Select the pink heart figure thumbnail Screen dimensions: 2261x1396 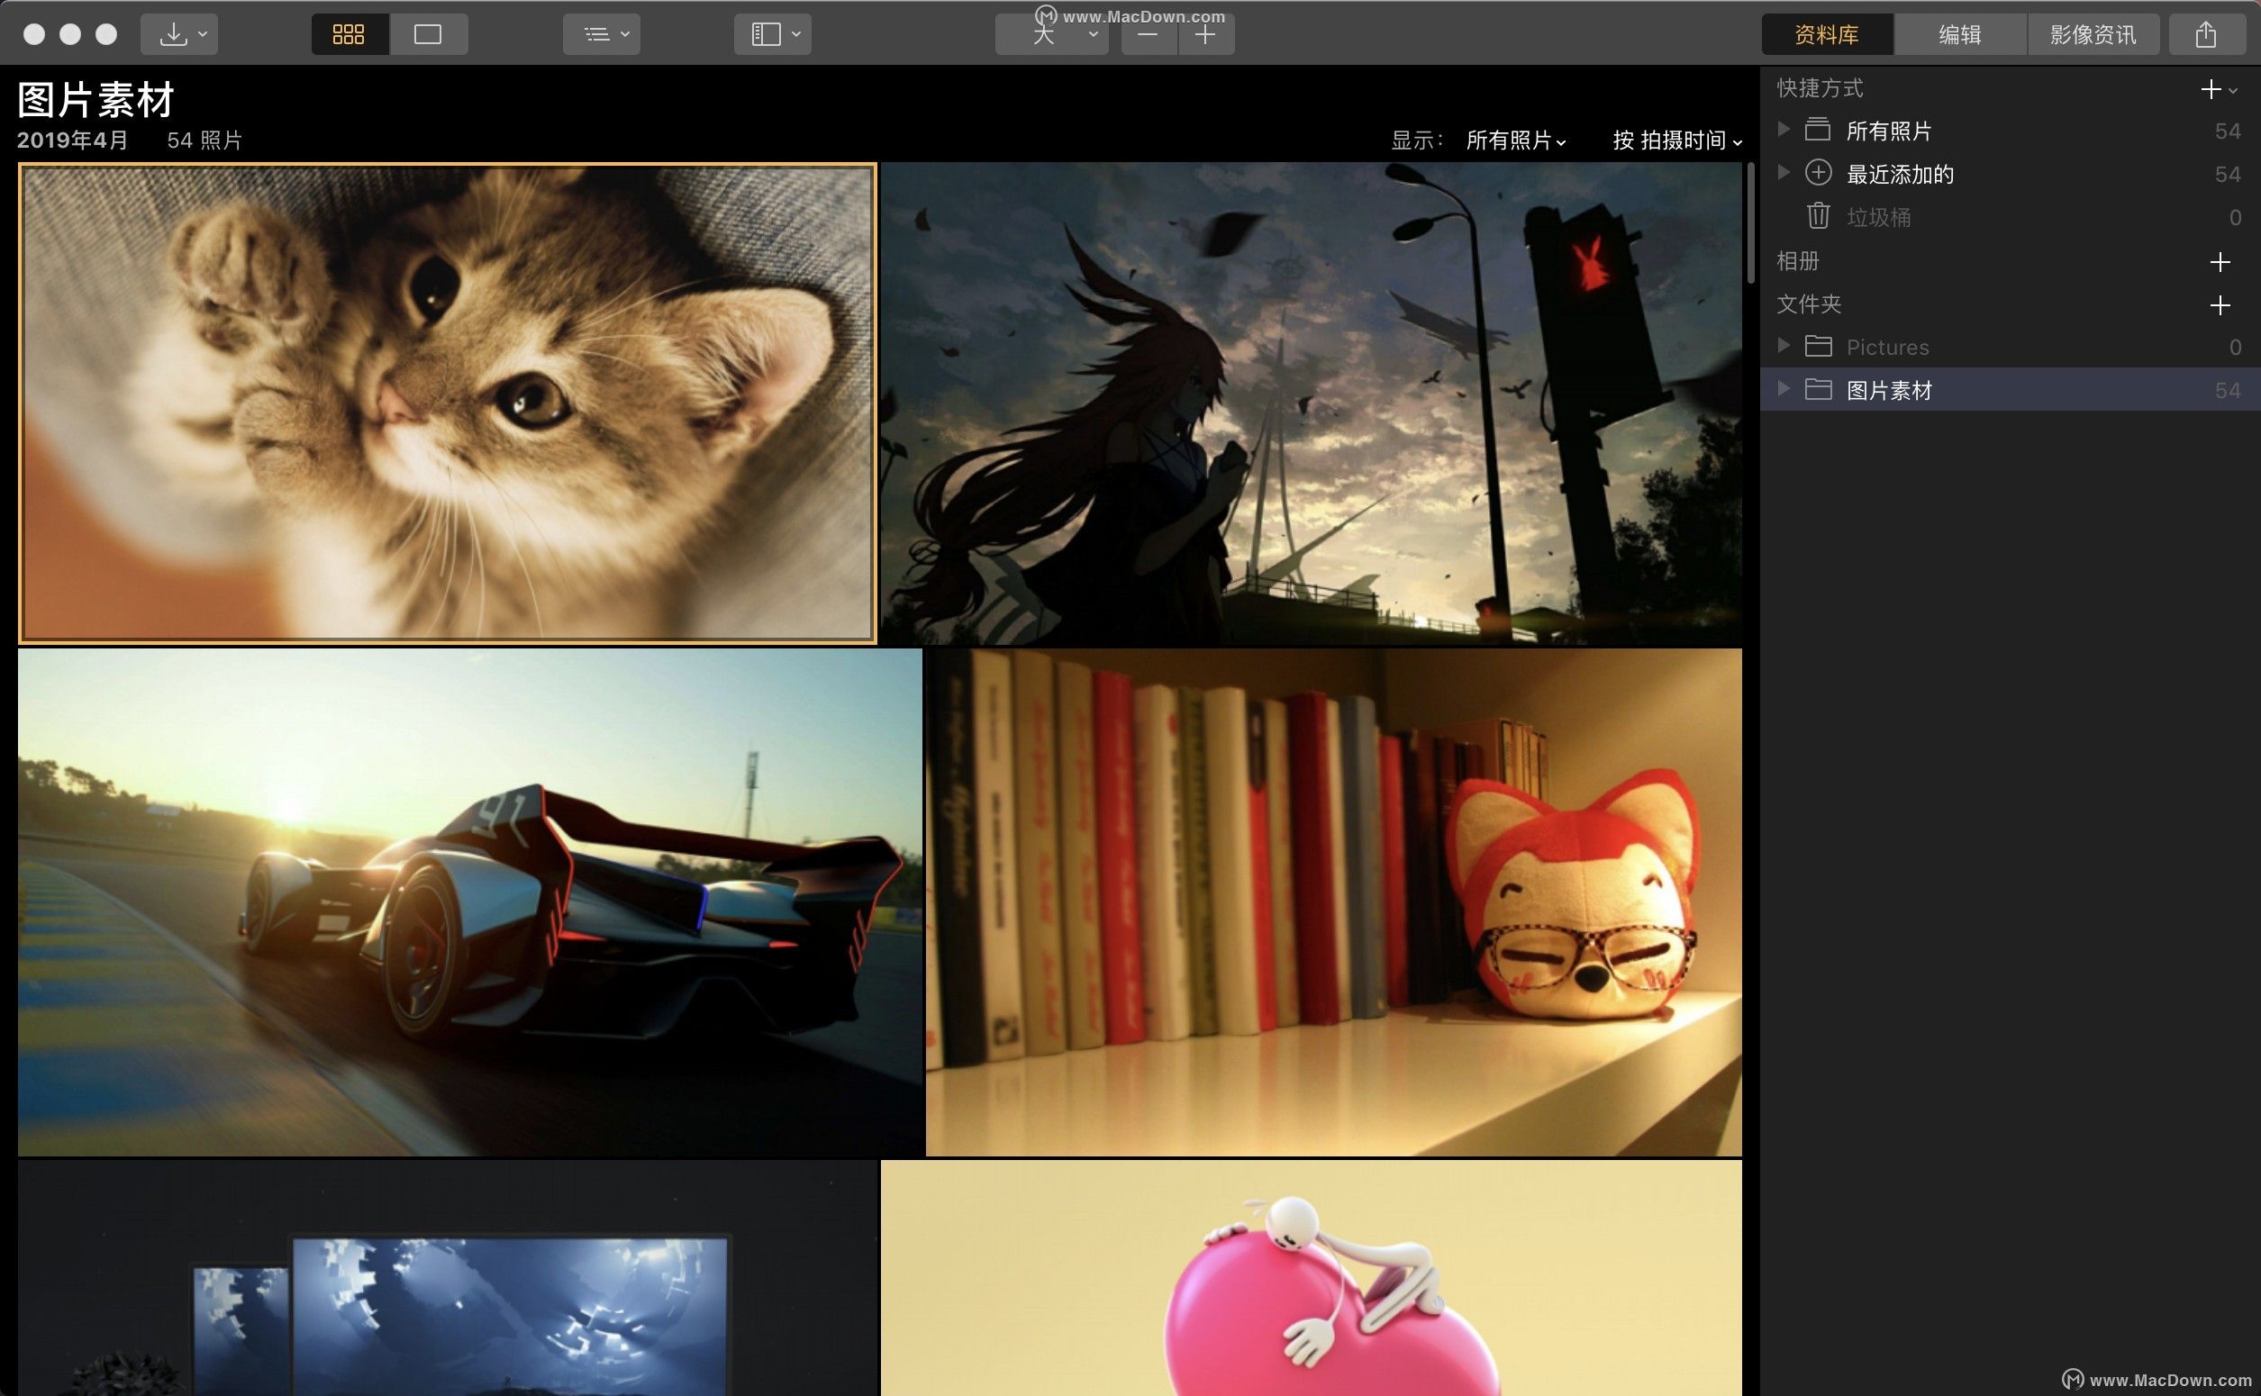tap(1311, 1278)
